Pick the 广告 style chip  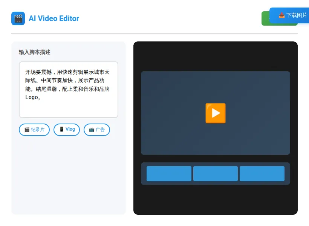97,130
